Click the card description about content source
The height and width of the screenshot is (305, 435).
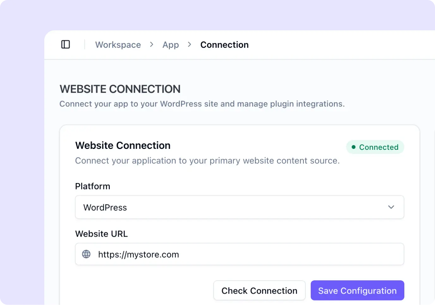pyautogui.click(x=207, y=161)
